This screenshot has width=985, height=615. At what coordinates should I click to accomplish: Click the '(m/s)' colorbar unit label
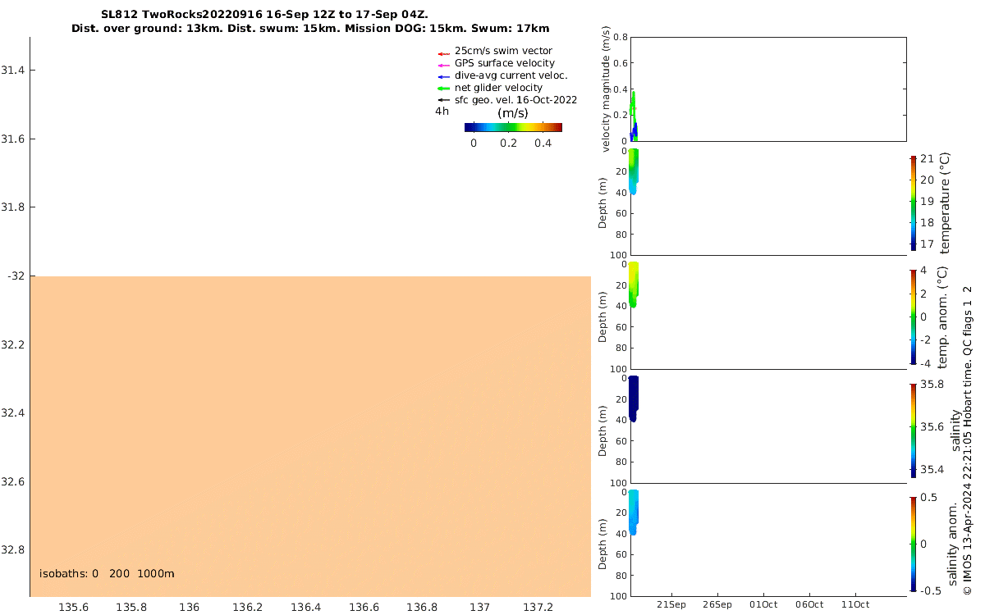(513, 113)
